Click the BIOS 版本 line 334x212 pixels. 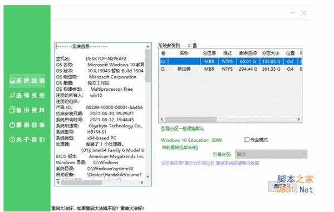pyautogui.click(x=100, y=156)
